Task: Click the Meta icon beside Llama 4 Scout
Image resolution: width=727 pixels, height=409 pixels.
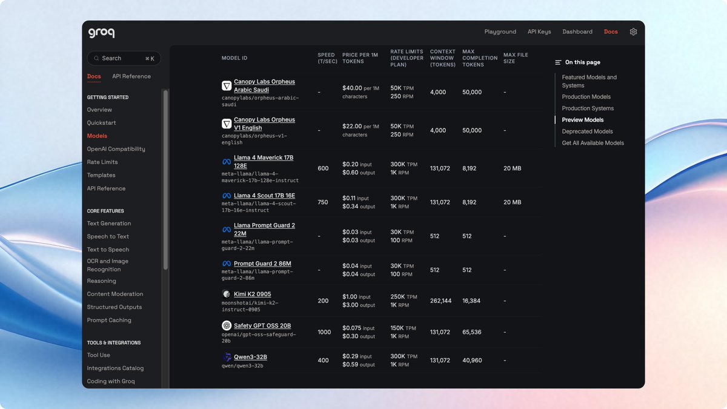Action: click(x=227, y=196)
